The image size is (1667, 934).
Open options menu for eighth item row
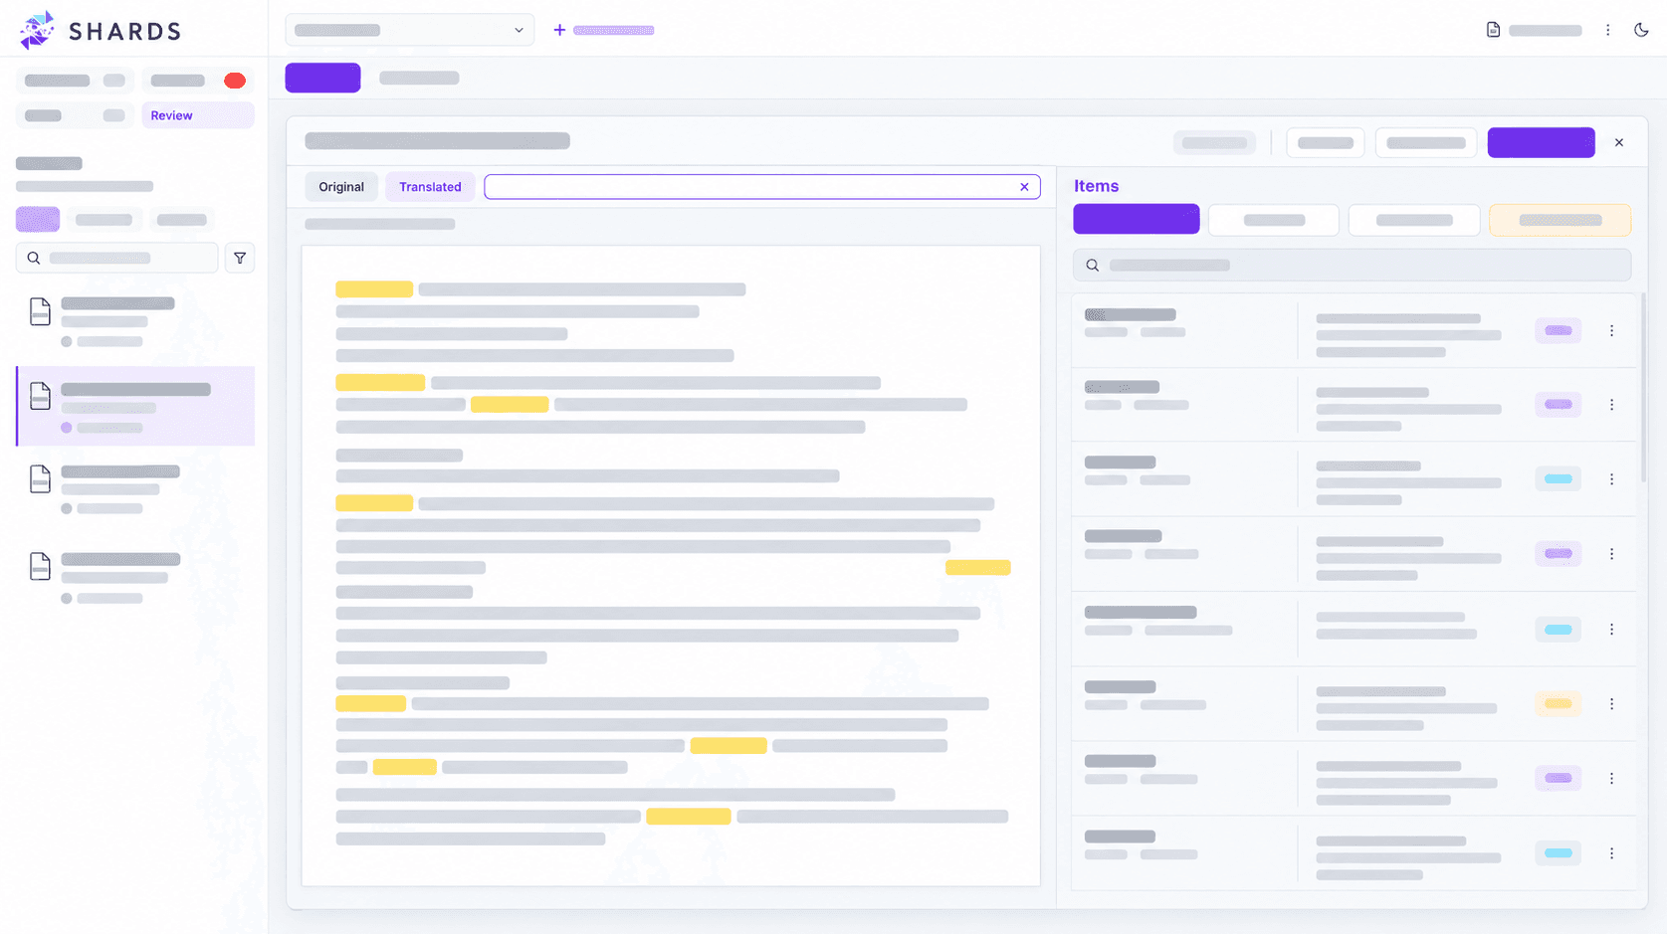[1611, 853]
